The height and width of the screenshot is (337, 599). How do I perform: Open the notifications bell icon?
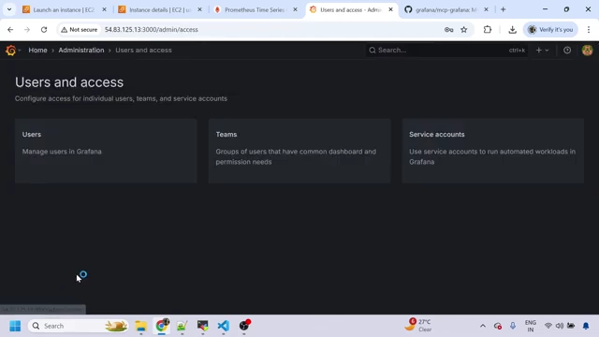point(586,326)
